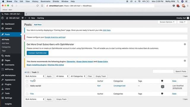Open the Howdy, Karl account menu
The image size is (190, 107).
point(183,18)
